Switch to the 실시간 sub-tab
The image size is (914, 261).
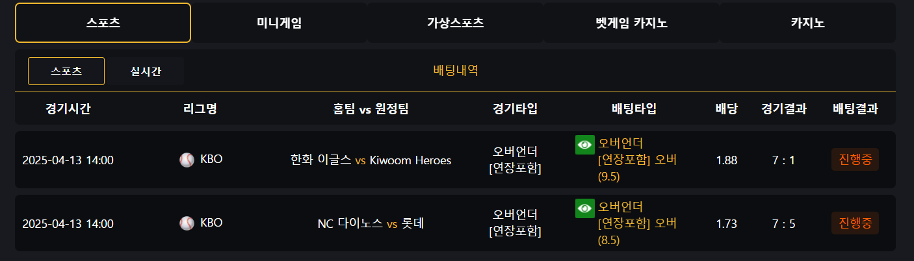146,71
